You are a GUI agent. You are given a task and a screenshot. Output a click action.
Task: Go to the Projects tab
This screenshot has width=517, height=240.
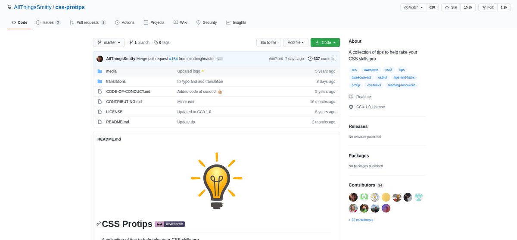coord(154,22)
